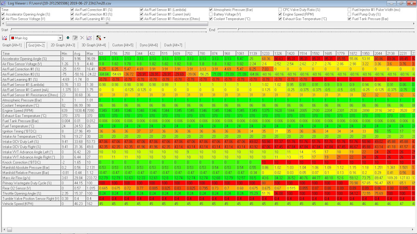Open the 2D Graph [Alt+3] tab
The height and width of the screenshot is (234, 417).
(x=63, y=45)
